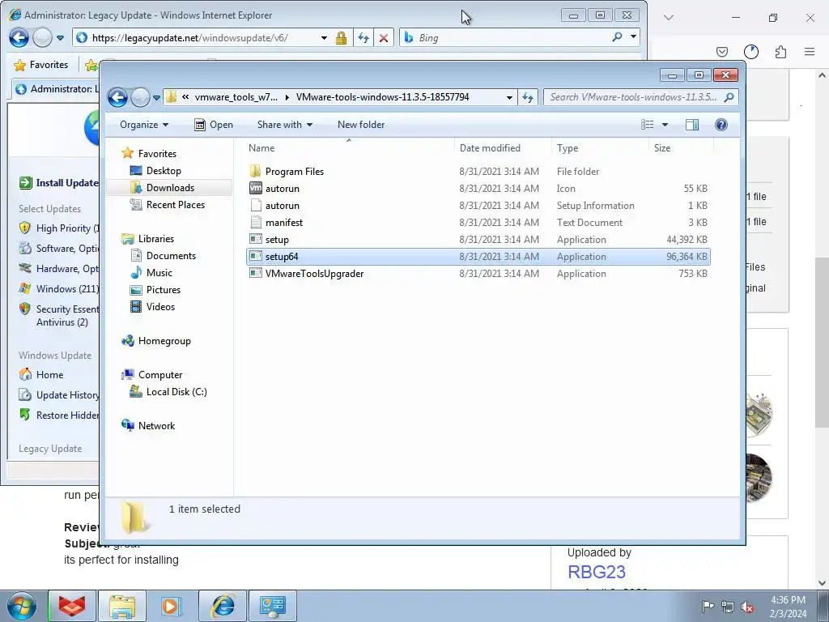Open Windows Media Player from taskbar
Viewport: 829px width, 622px height.
pyautogui.click(x=172, y=606)
